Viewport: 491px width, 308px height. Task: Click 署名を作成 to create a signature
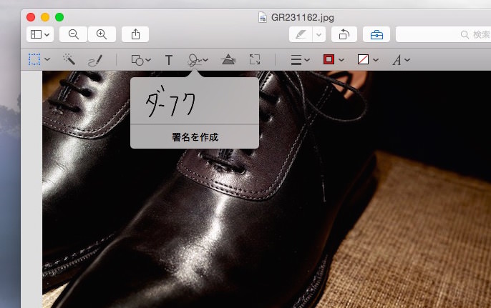195,137
